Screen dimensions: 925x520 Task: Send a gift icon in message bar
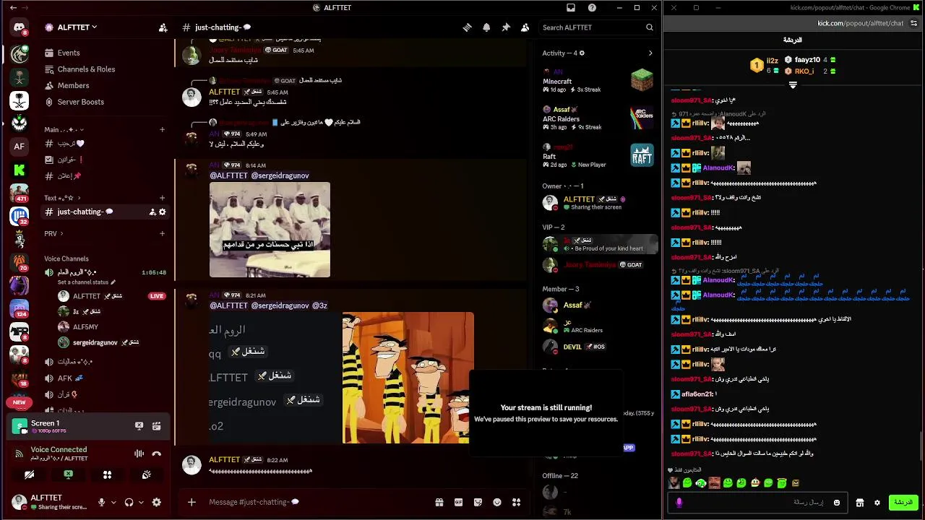pos(439,502)
